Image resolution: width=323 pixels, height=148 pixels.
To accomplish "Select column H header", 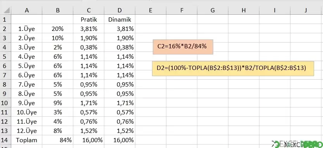I will click(244, 10).
